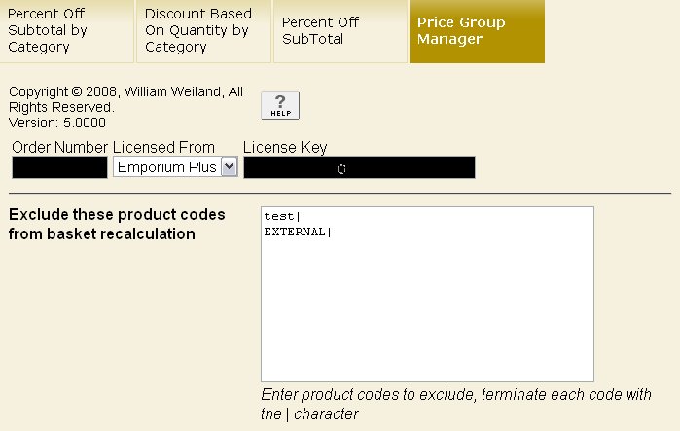Click the Order Number label
This screenshot has width=680, height=431.
point(59,147)
